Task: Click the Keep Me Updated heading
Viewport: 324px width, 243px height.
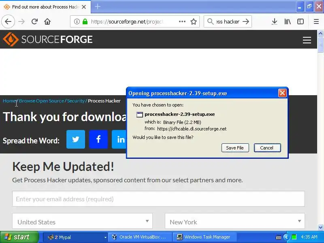Action: pyautogui.click(x=63, y=166)
